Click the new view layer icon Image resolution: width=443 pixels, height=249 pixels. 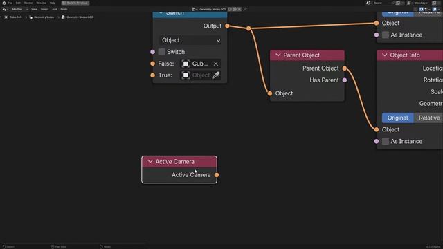click(434, 3)
